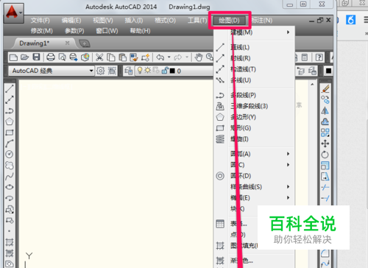This screenshot has width=368, height=268.
Task: Select the Move tool
Action: pyautogui.click(x=325, y=144)
